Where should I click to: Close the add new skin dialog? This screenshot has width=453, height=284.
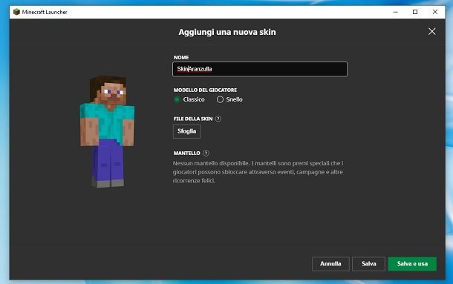[432, 31]
